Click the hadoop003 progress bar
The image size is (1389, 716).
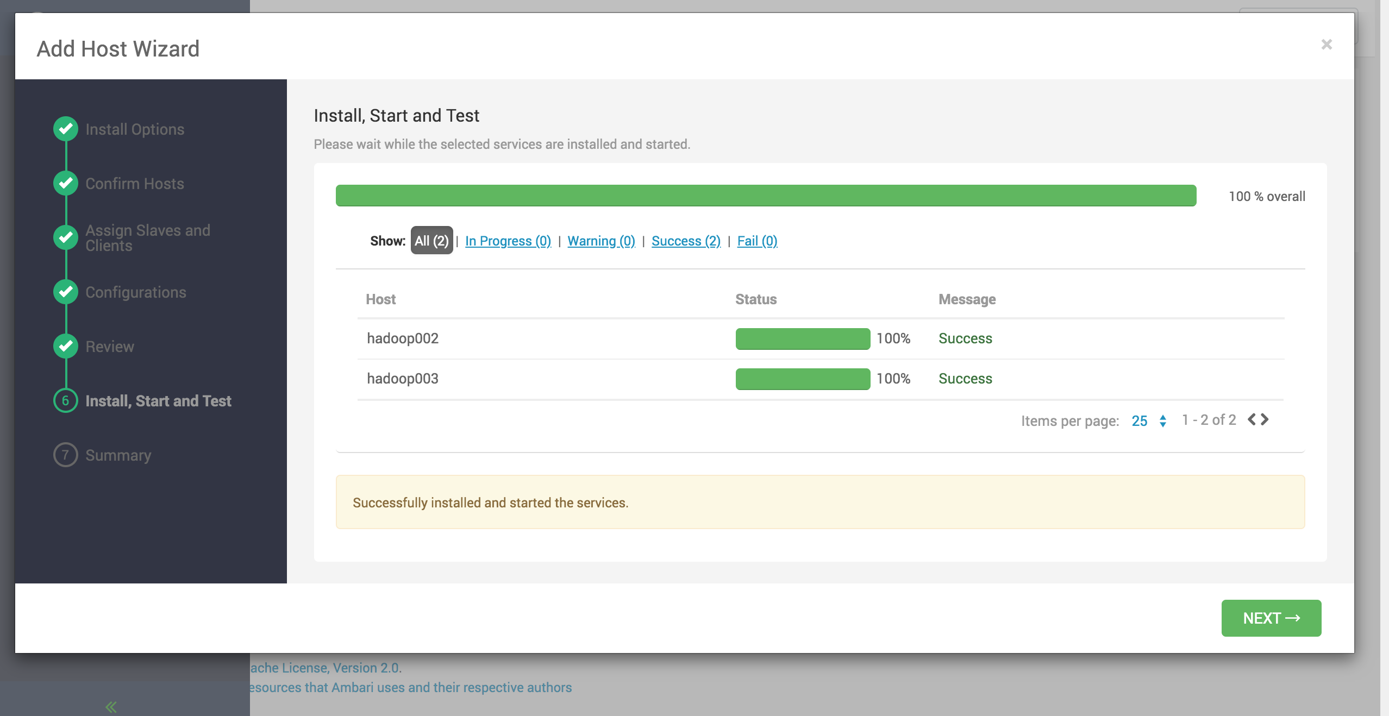[803, 379]
